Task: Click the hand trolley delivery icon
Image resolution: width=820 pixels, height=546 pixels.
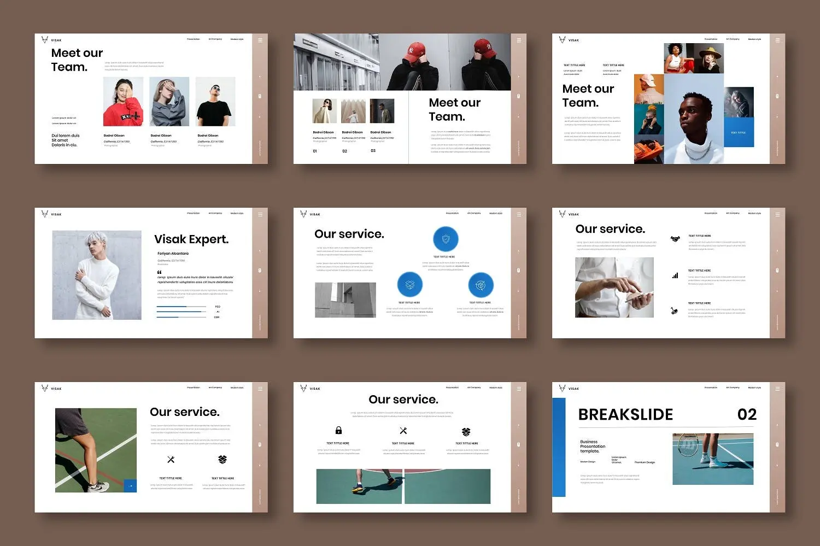Action: 674,310
